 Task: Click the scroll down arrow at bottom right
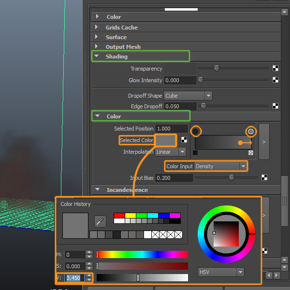click(285, 267)
